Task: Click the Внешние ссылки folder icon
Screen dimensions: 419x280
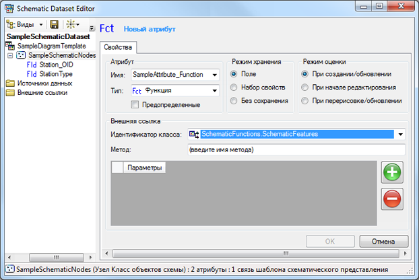Action: pos(10,93)
